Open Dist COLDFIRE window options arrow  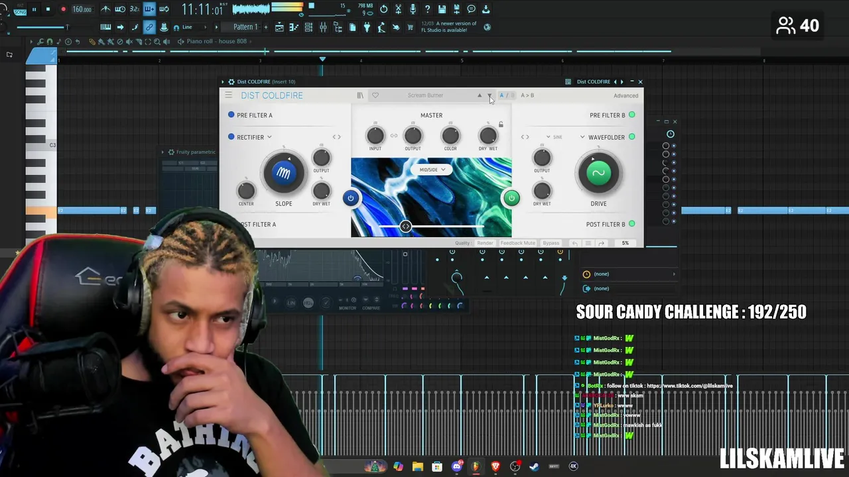(223, 81)
